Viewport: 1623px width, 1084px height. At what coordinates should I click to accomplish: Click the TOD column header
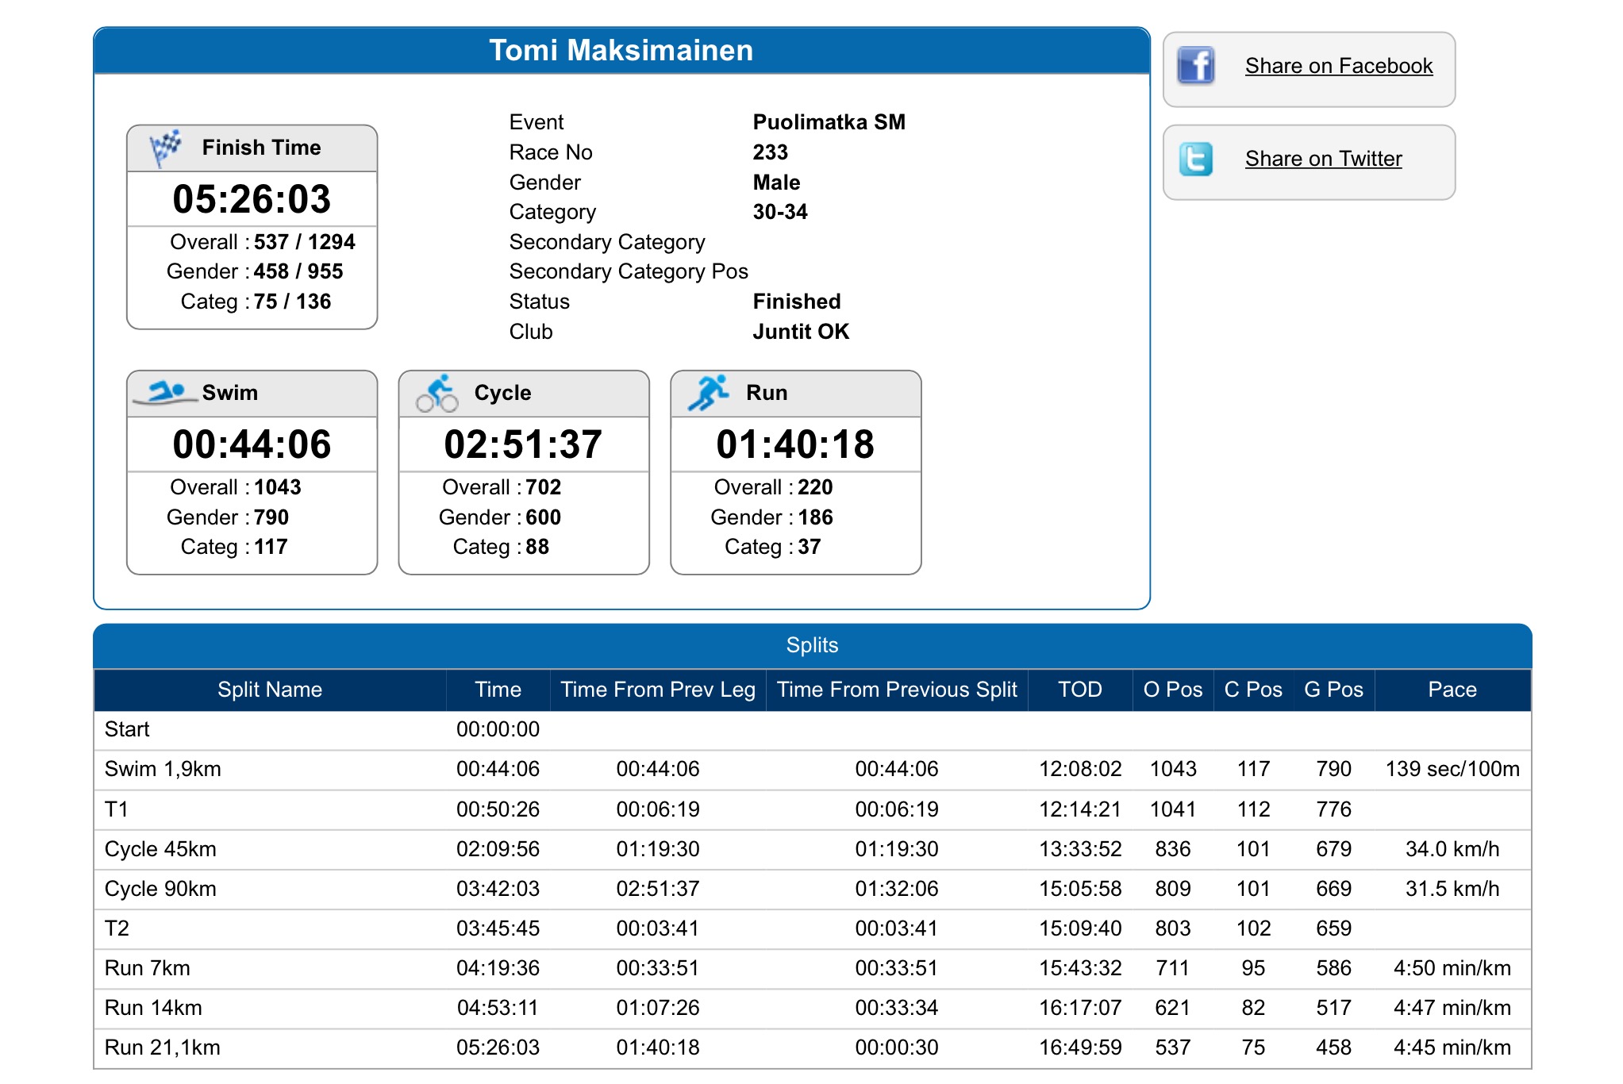pyautogui.click(x=1081, y=690)
